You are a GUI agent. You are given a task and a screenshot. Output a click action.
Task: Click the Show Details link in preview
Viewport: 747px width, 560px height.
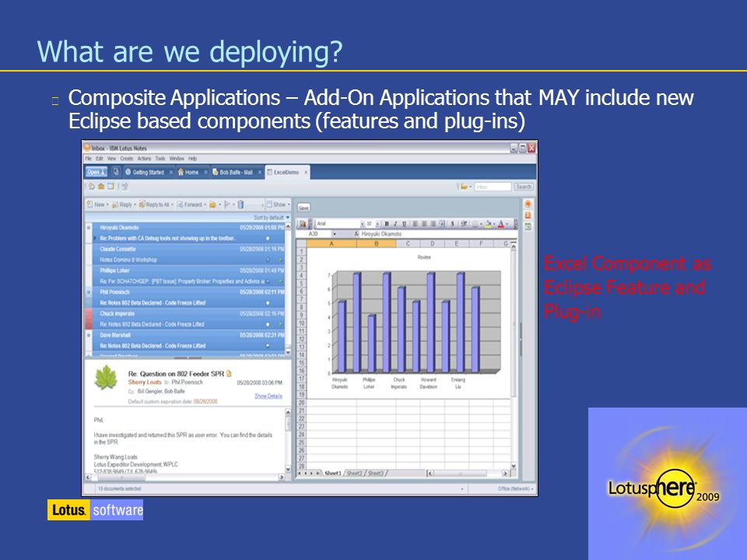click(x=268, y=396)
